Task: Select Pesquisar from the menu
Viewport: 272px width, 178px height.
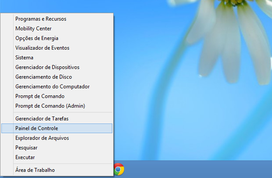Action: click(x=57, y=148)
